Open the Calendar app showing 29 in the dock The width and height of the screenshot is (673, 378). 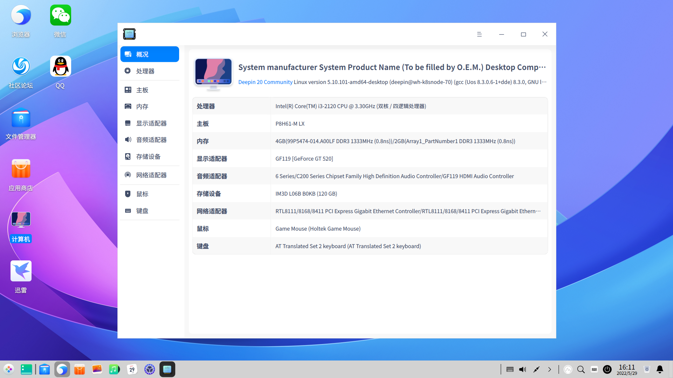coord(132,369)
